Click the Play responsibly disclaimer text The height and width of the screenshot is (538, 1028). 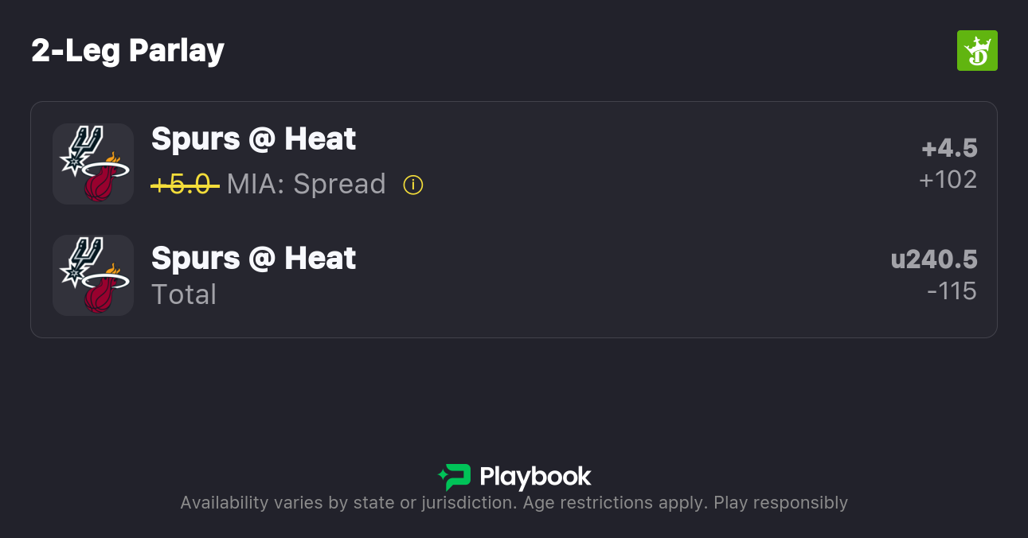pyautogui.click(x=780, y=503)
